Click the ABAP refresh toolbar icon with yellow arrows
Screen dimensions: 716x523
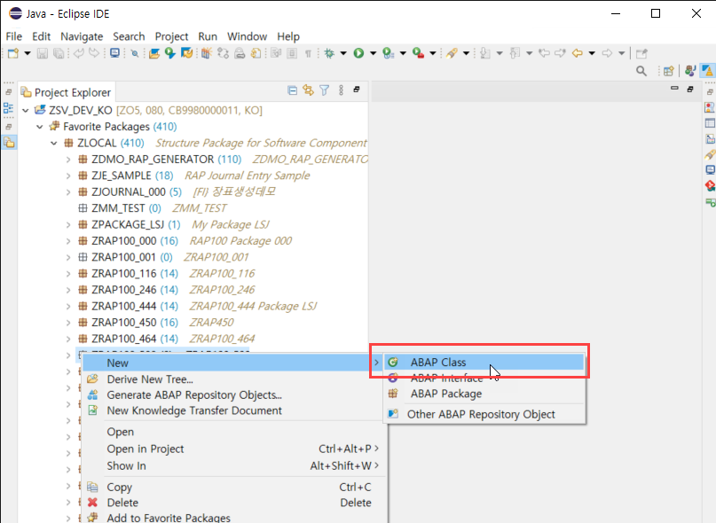click(186, 53)
